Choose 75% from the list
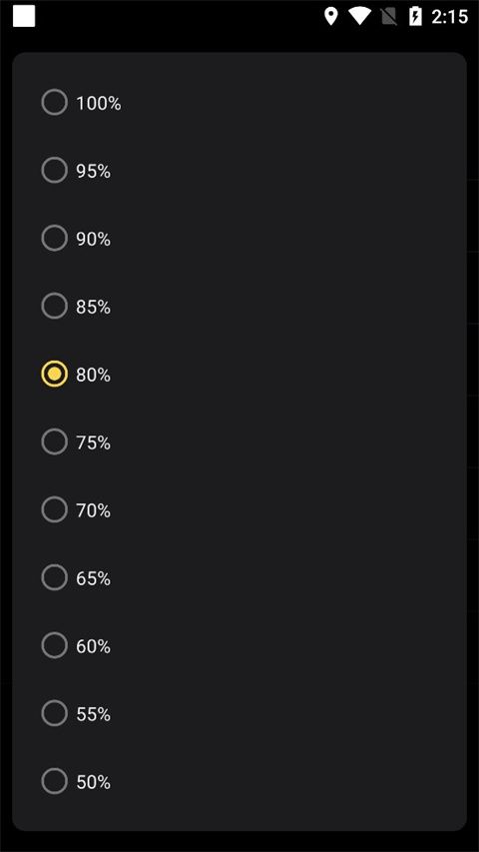This screenshot has height=852, width=479. (54, 442)
